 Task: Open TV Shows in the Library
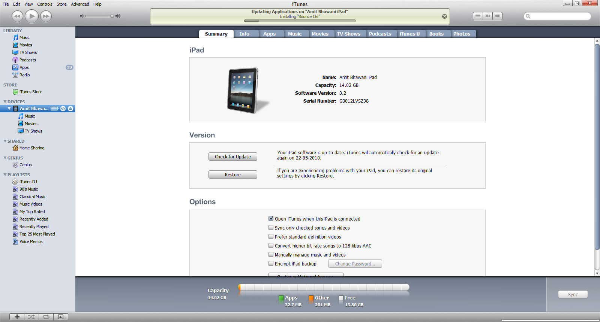pos(28,52)
